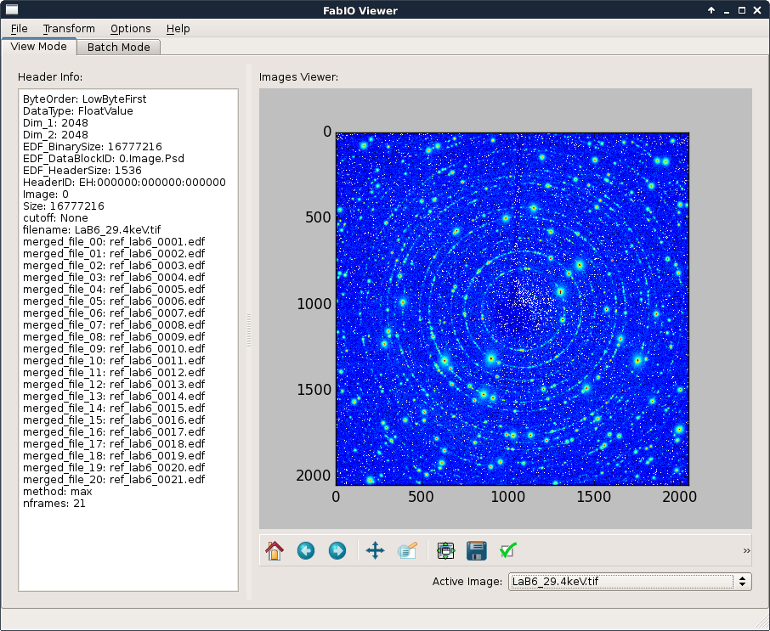Switch to the Batch Mode tab

click(118, 48)
